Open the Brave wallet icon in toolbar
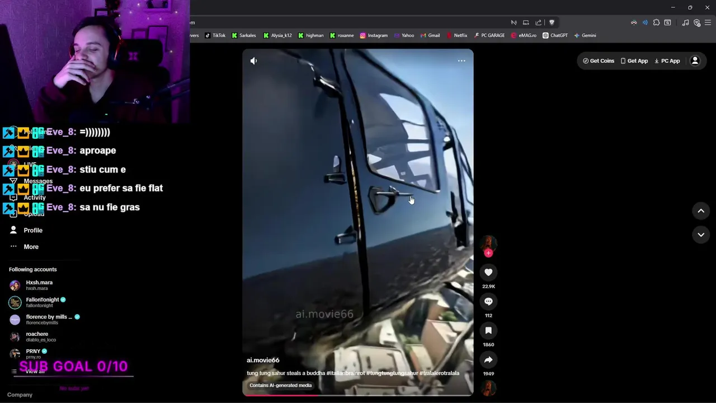The image size is (716, 403). coord(667,22)
